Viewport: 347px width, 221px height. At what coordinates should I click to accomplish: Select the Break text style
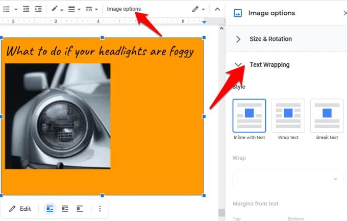[327, 115]
